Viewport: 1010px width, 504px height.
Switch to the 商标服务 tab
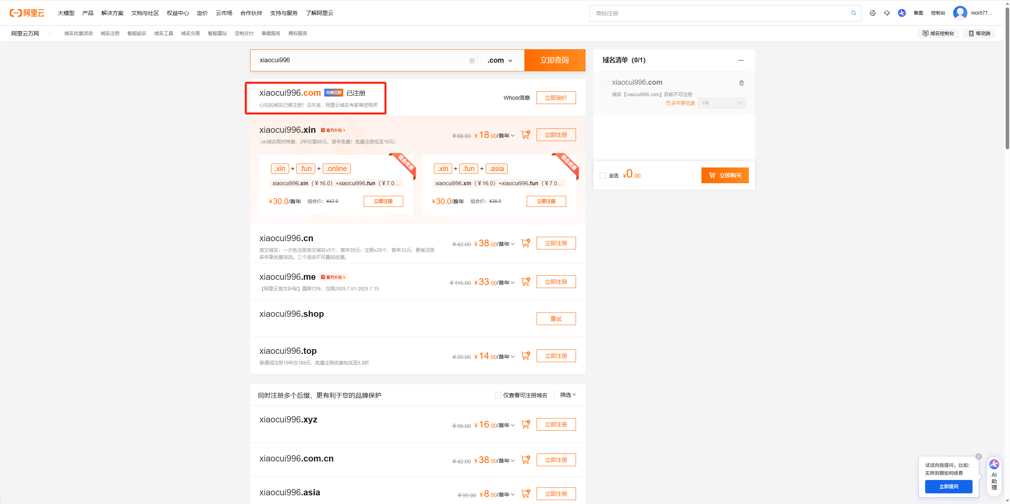click(297, 33)
